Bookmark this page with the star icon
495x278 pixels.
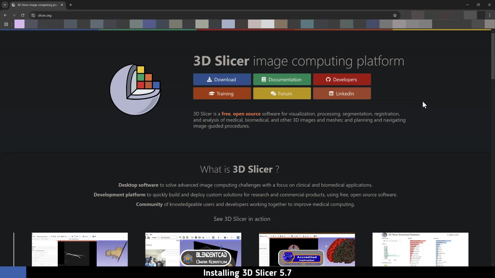pyautogui.click(x=395, y=15)
